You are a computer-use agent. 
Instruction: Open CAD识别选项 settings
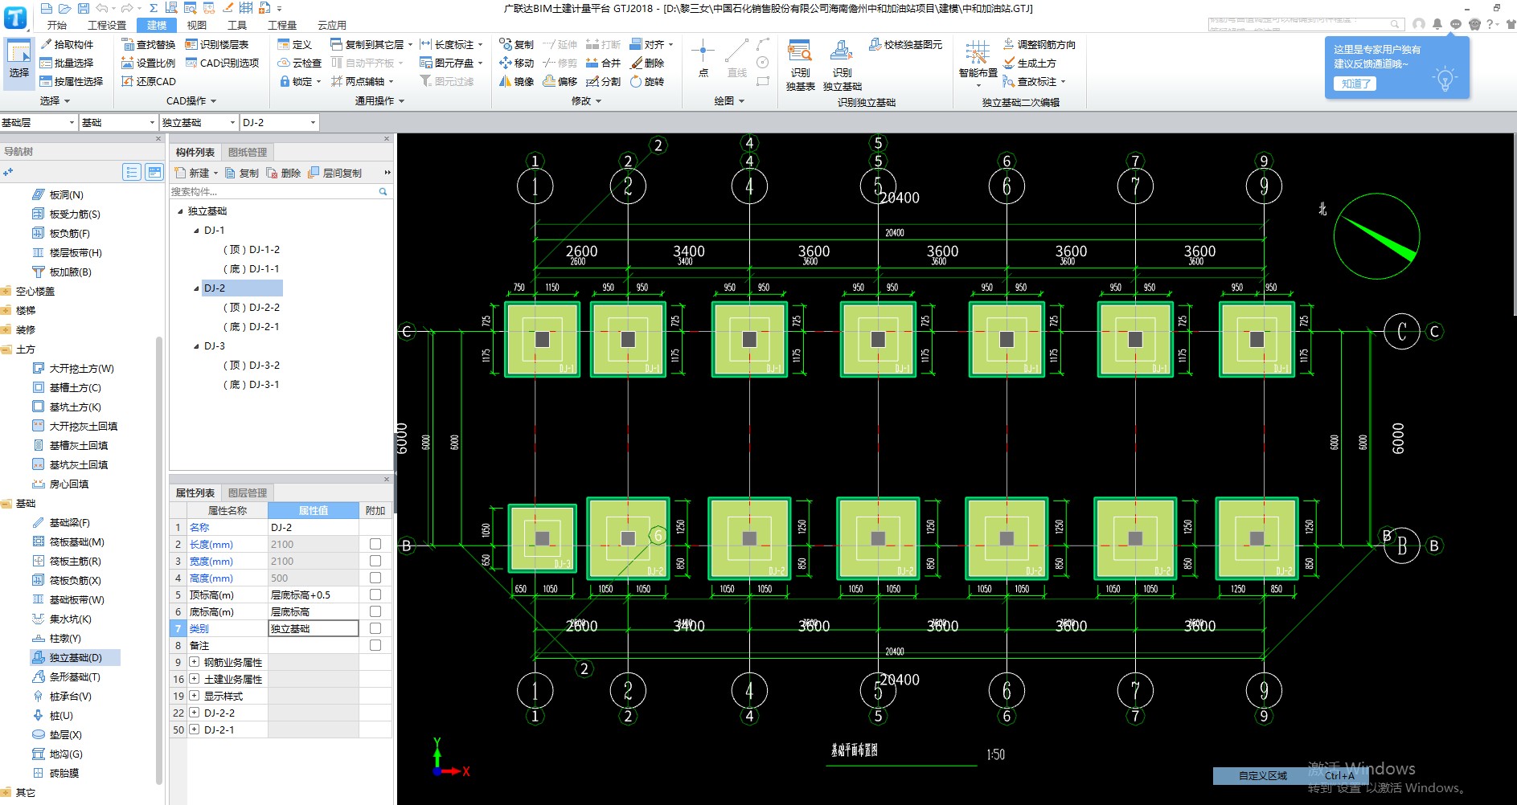[x=223, y=63]
